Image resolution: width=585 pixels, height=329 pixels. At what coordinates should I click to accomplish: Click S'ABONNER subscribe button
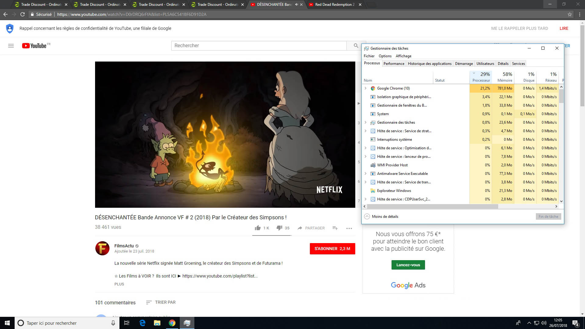(332, 249)
